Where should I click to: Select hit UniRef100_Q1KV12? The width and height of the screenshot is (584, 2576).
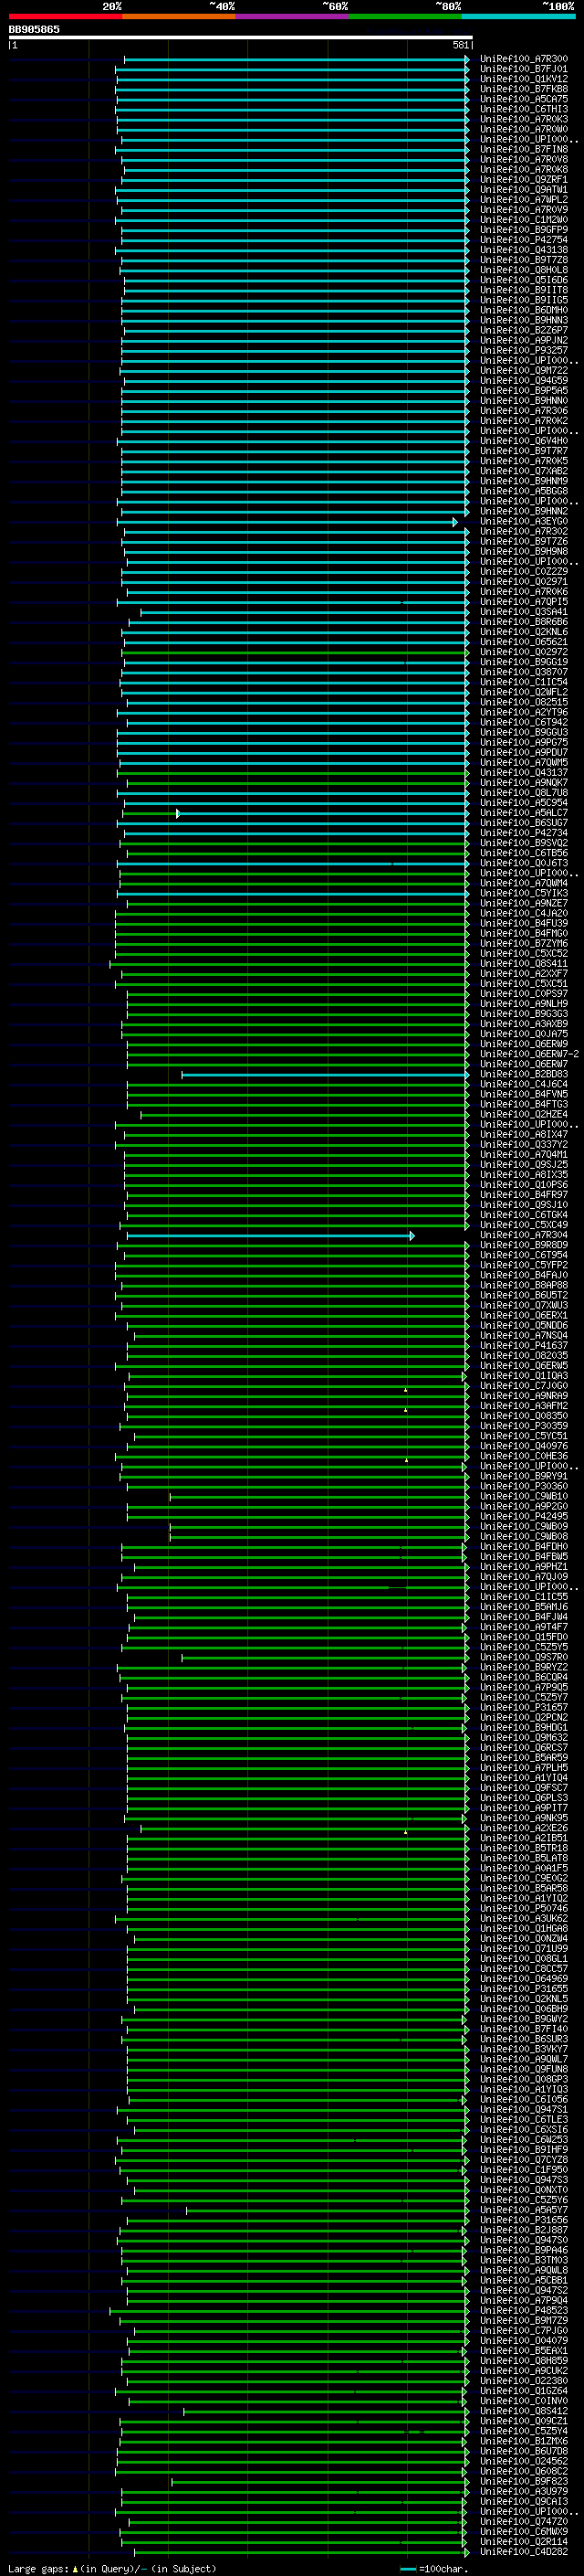[523, 79]
